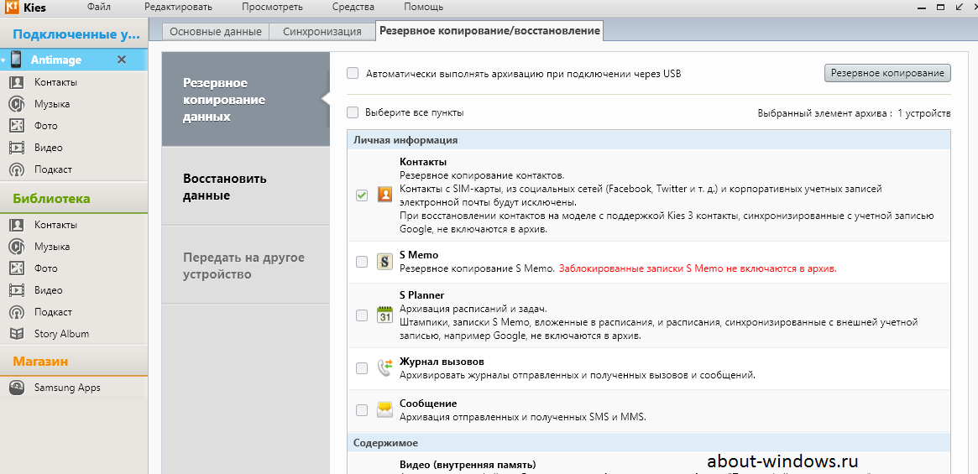Image resolution: width=978 pixels, height=474 pixels.
Task: Select Резервное копирование/восстановление tab
Action: tap(489, 30)
